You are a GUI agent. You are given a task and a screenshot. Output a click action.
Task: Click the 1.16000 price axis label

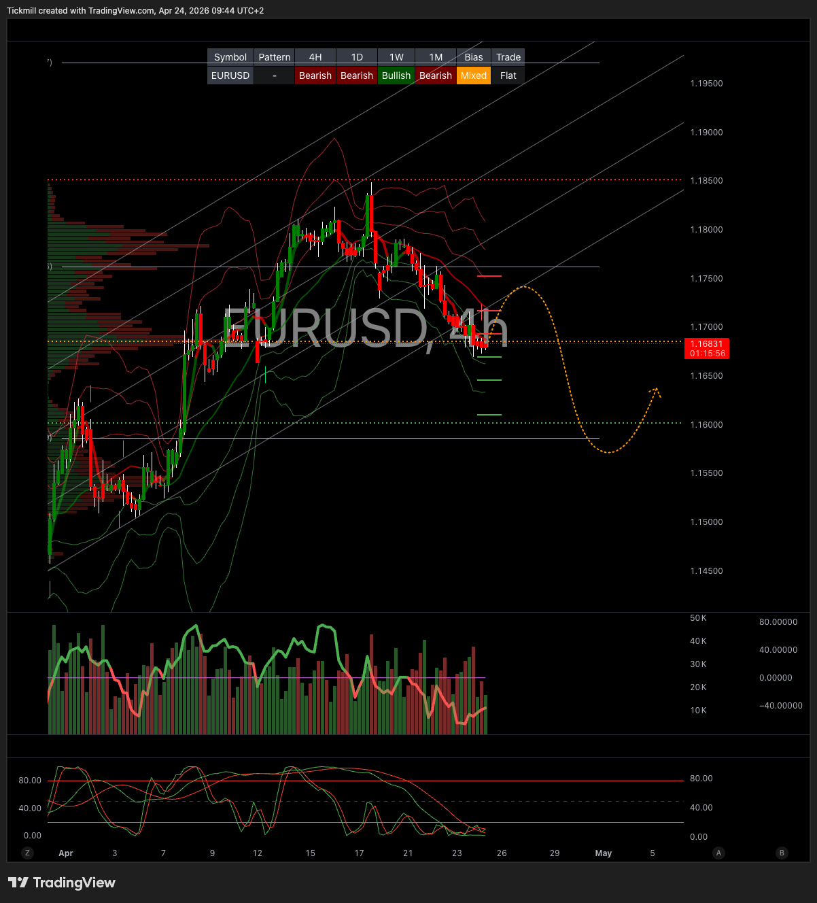coord(706,425)
